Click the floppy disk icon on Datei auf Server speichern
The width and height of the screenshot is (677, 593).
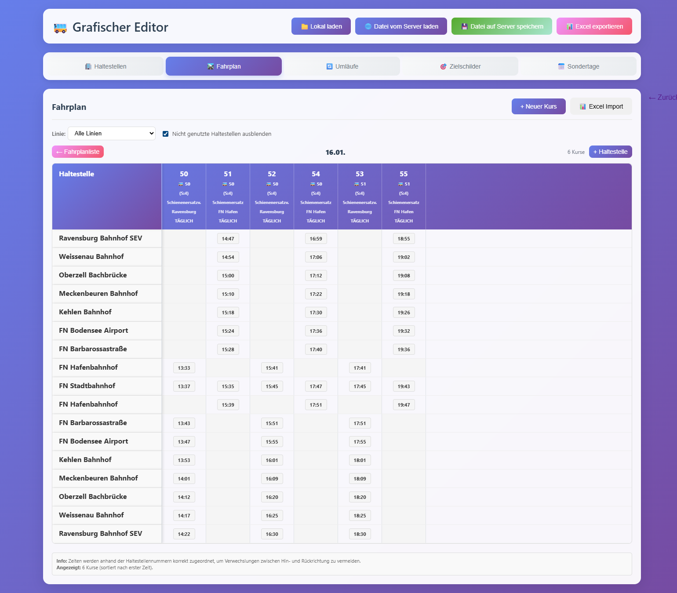(464, 26)
